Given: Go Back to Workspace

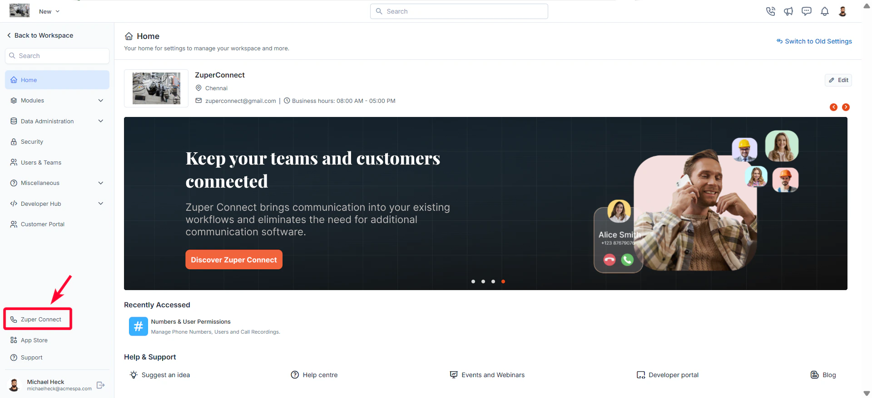Looking at the screenshot, I should (40, 35).
